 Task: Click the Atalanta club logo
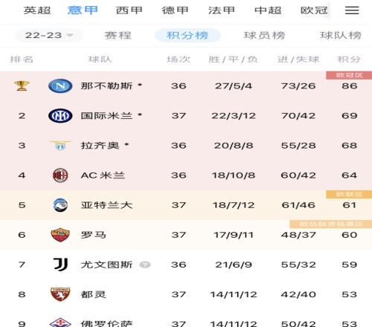pos(60,205)
